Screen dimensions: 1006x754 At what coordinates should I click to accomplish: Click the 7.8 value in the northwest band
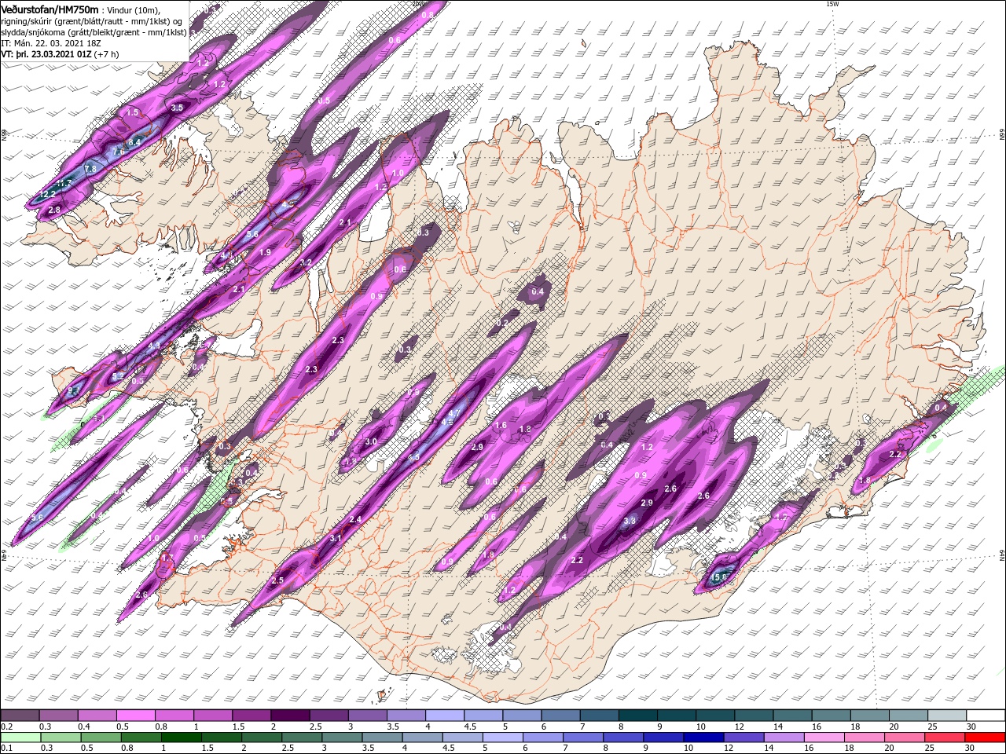coord(90,169)
